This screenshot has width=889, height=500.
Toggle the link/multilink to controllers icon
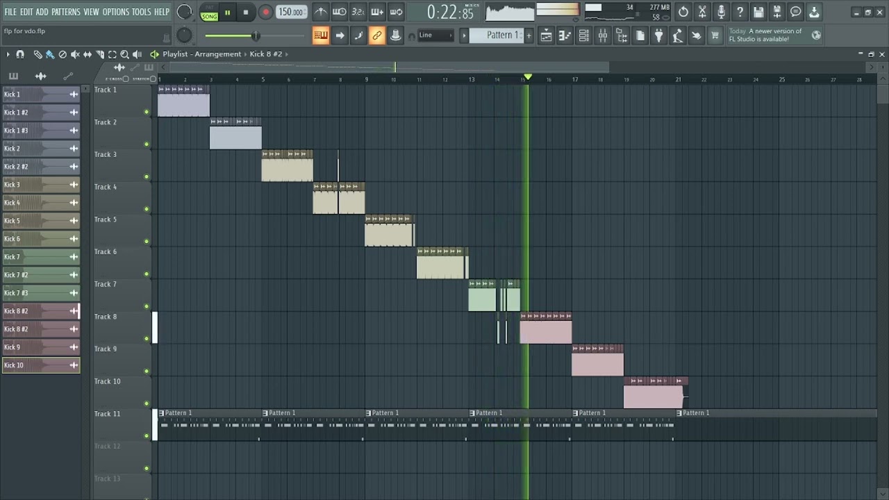coord(376,35)
